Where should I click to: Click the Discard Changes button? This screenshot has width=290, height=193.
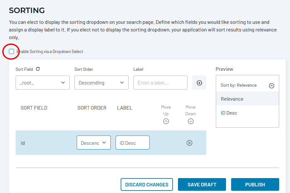(x=146, y=184)
